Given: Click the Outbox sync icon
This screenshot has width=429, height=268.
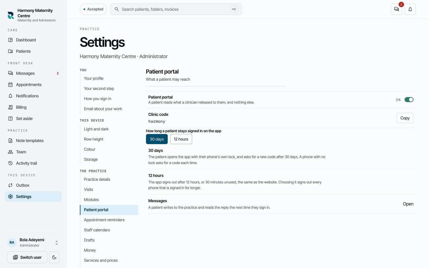Looking at the screenshot, I should 10,185.
